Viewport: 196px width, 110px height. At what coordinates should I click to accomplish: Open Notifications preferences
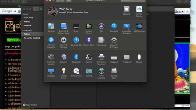point(139,28)
